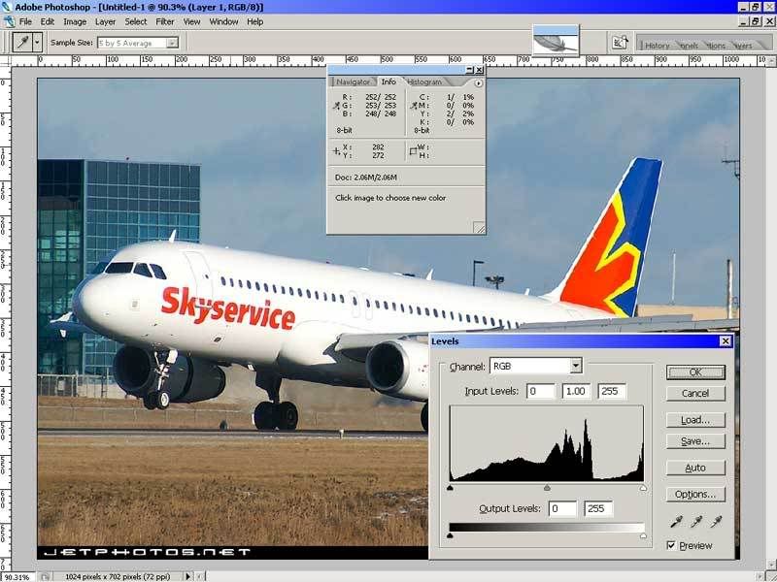Select the Set Black Point eyedropper
The width and height of the screenshot is (777, 582).
pos(676,521)
